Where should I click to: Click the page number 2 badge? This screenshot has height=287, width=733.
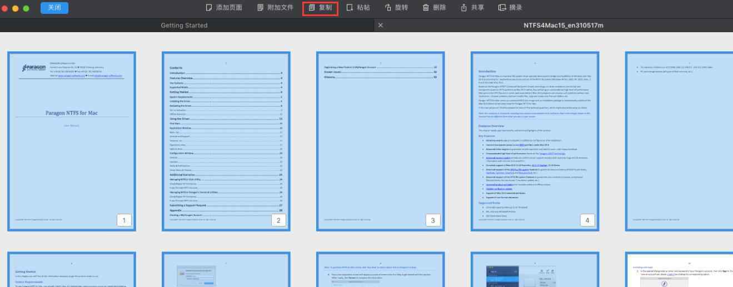[278, 220]
